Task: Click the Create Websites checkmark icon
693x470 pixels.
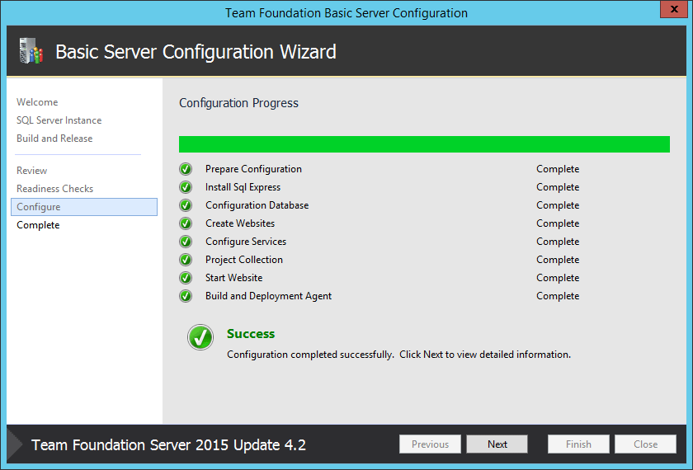Action: 185,223
